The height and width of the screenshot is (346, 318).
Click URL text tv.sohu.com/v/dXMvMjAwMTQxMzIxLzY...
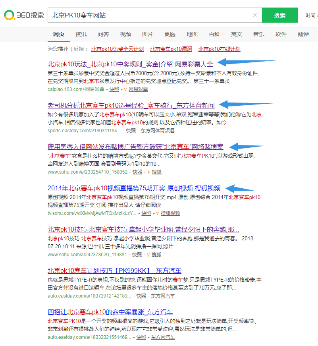(x=92, y=213)
